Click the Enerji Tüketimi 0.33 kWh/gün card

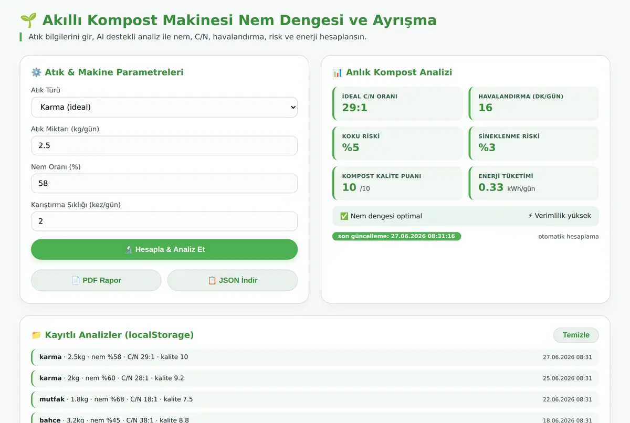534,183
